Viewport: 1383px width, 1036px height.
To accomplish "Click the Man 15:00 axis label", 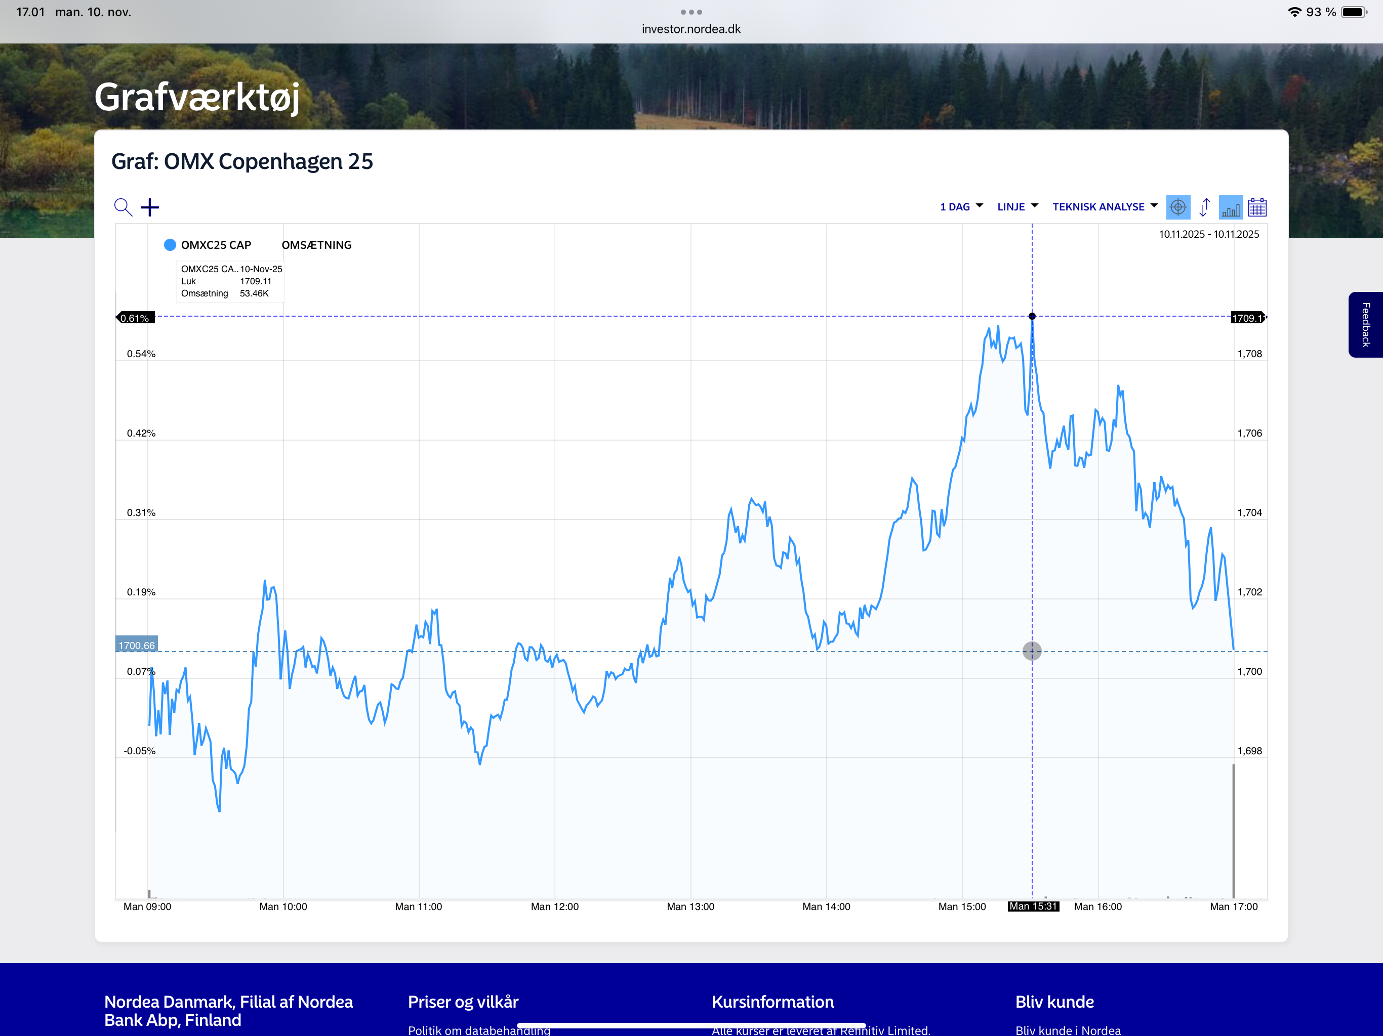I will tap(962, 906).
